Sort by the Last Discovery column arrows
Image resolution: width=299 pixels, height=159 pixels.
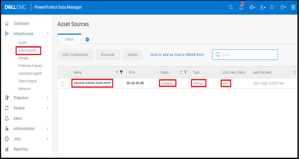tap(295, 72)
